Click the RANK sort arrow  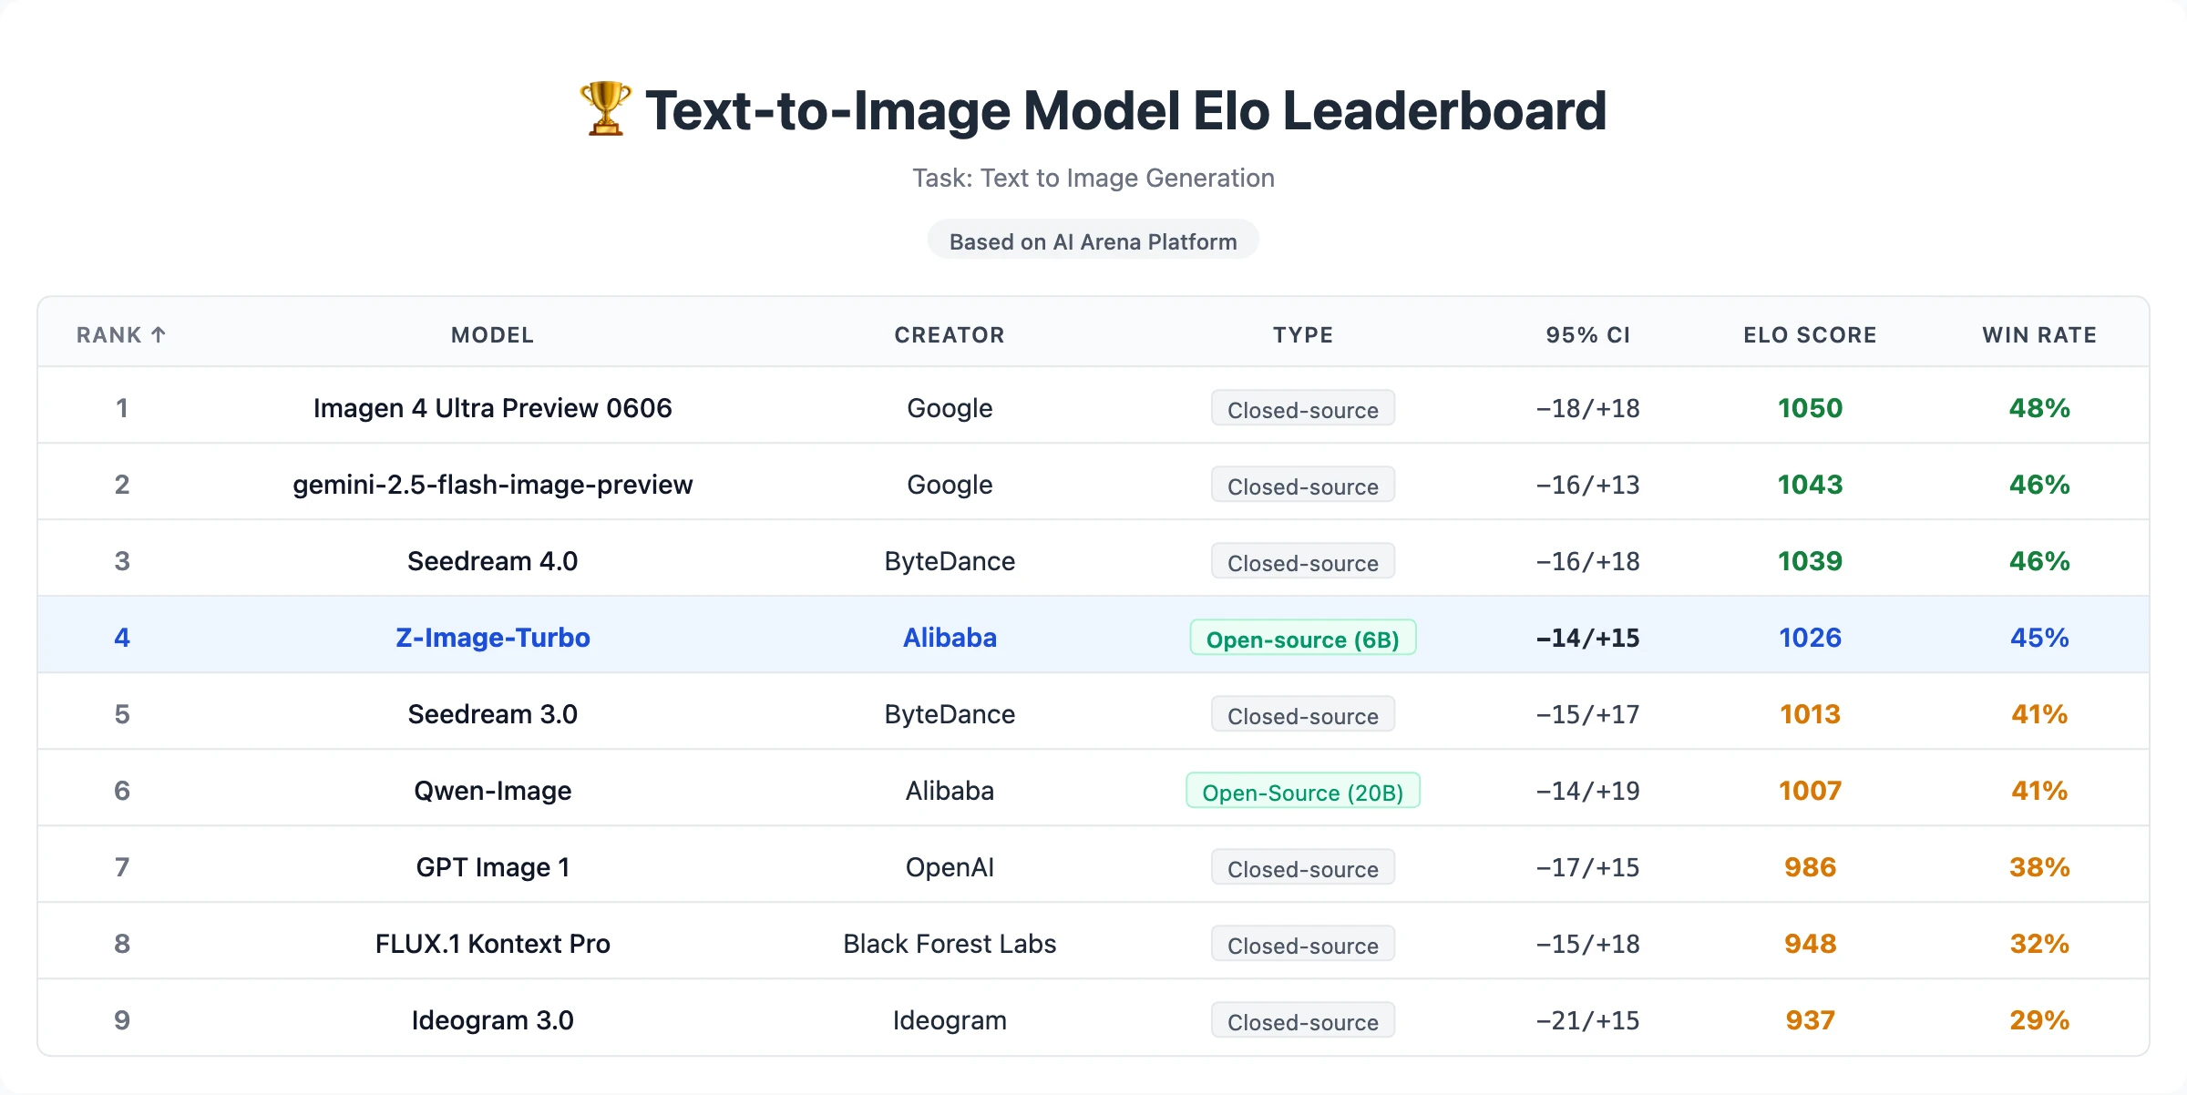pos(159,334)
